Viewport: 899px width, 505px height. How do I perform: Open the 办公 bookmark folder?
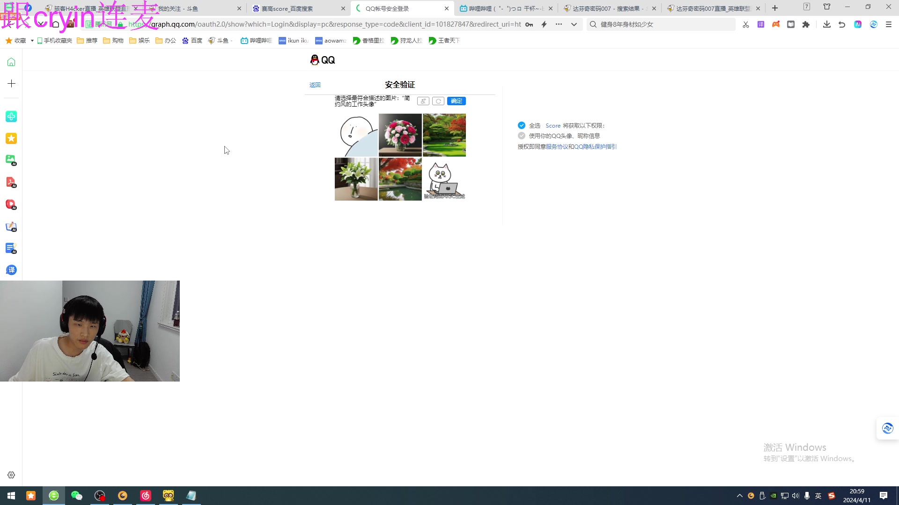click(166, 41)
